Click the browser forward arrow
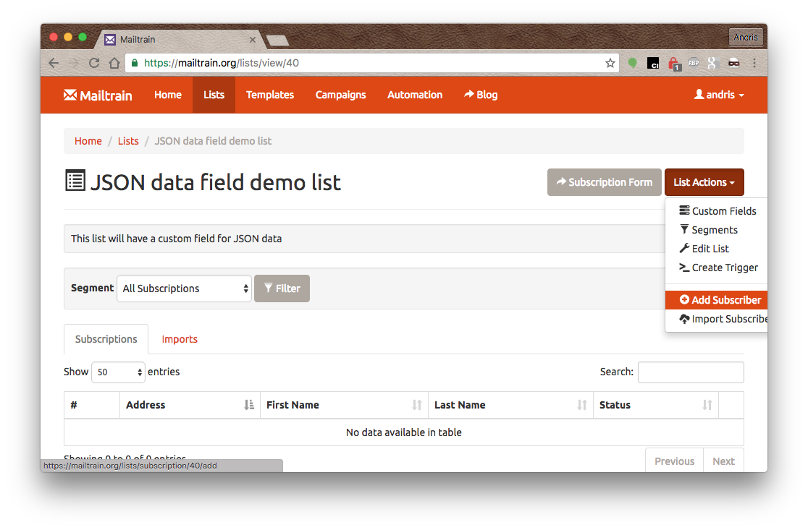The image size is (808, 530). (74, 64)
